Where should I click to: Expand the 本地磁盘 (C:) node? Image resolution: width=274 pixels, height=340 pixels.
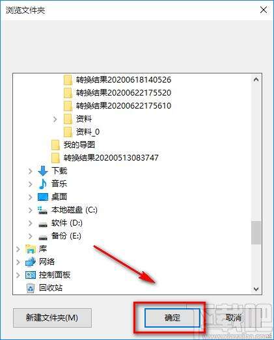point(30,210)
